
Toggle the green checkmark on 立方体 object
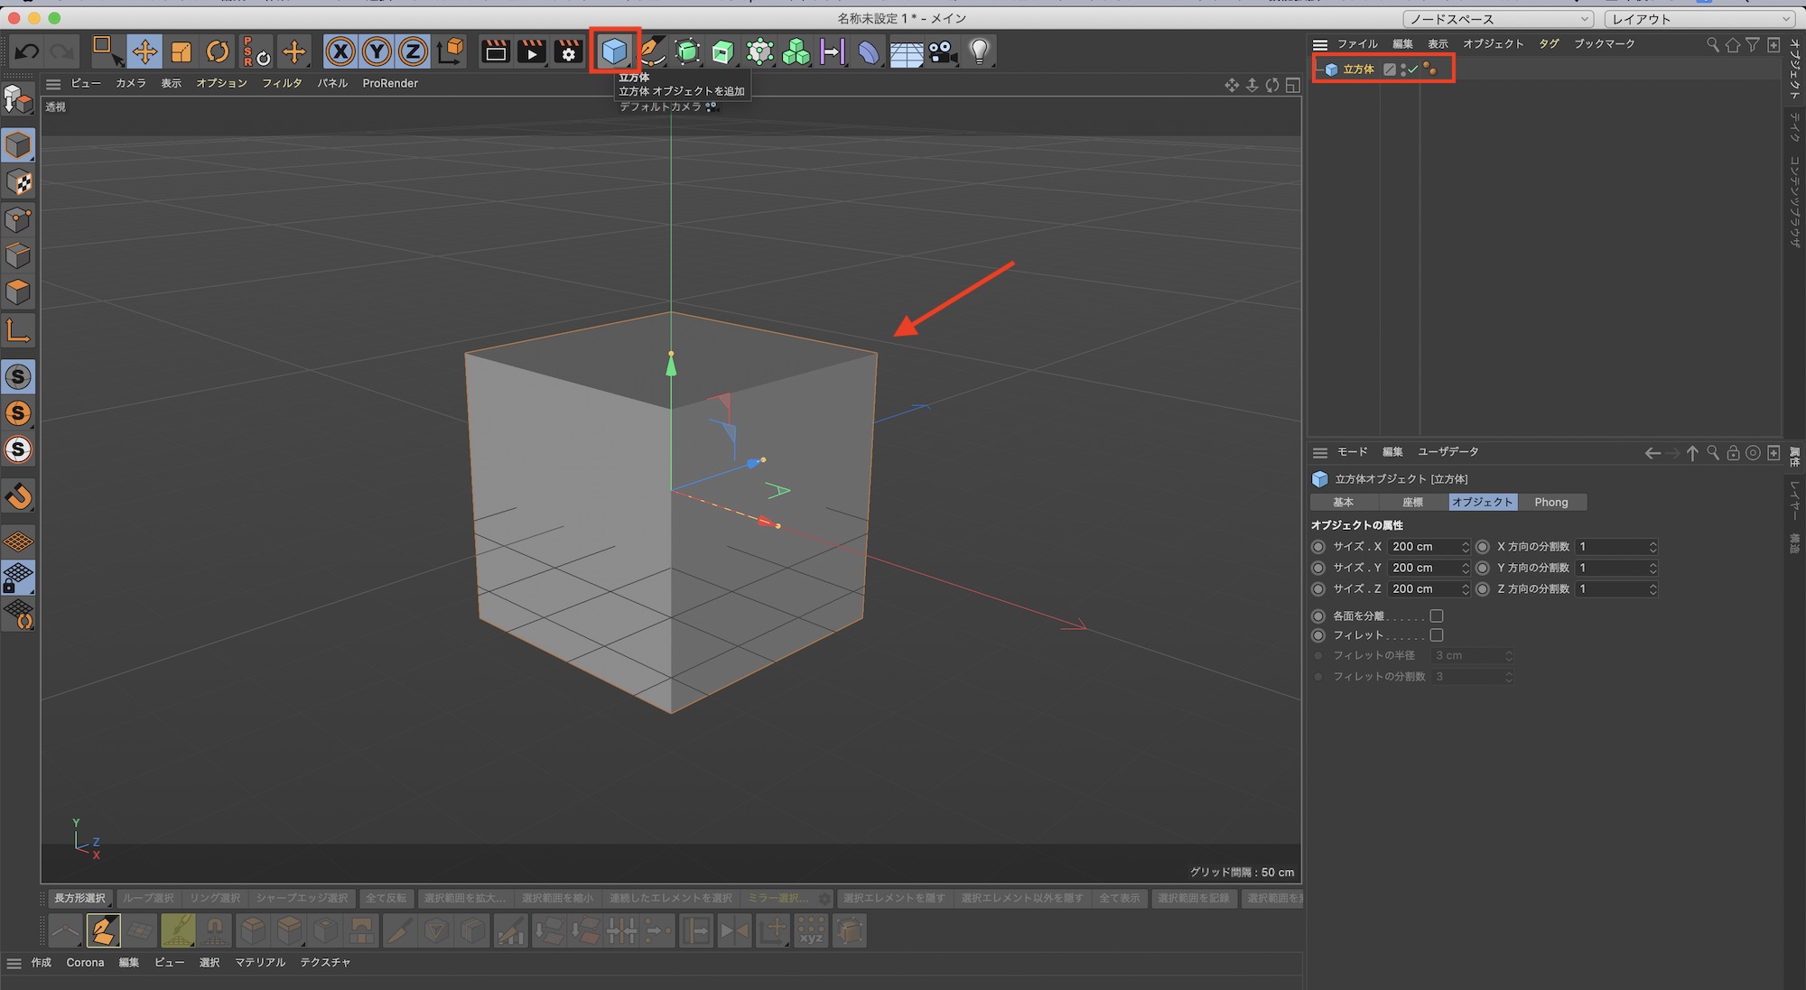[1413, 69]
